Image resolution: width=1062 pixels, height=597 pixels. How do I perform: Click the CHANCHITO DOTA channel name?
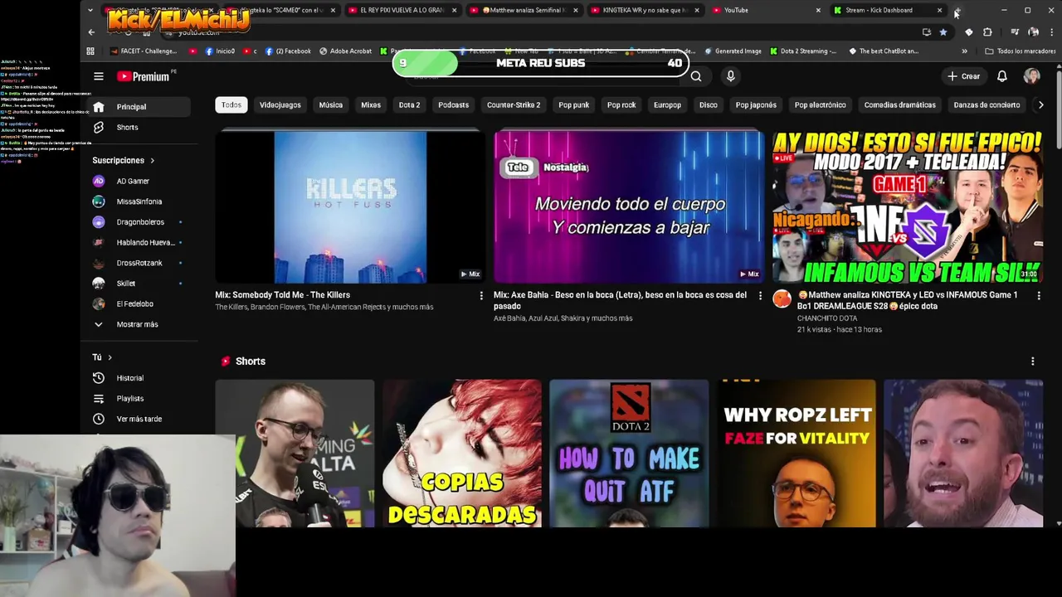[x=827, y=318]
